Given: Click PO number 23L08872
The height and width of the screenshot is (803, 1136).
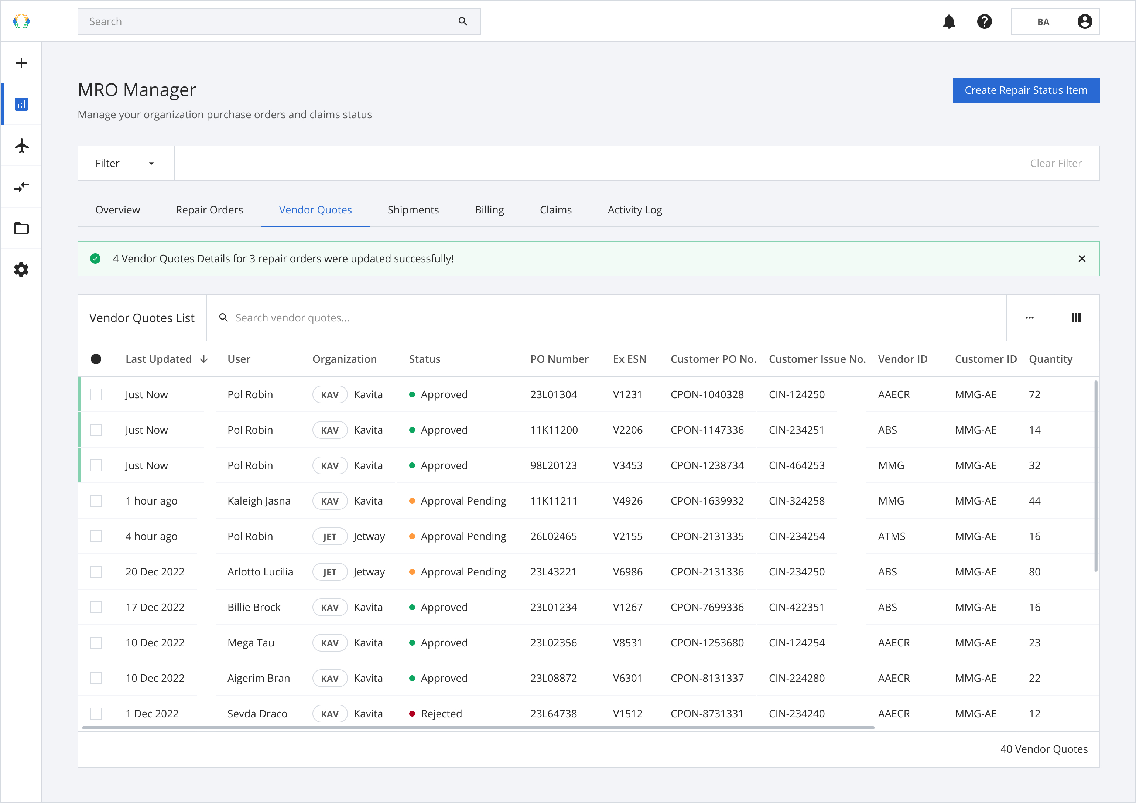Looking at the screenshot, I should tap(553, 678).
